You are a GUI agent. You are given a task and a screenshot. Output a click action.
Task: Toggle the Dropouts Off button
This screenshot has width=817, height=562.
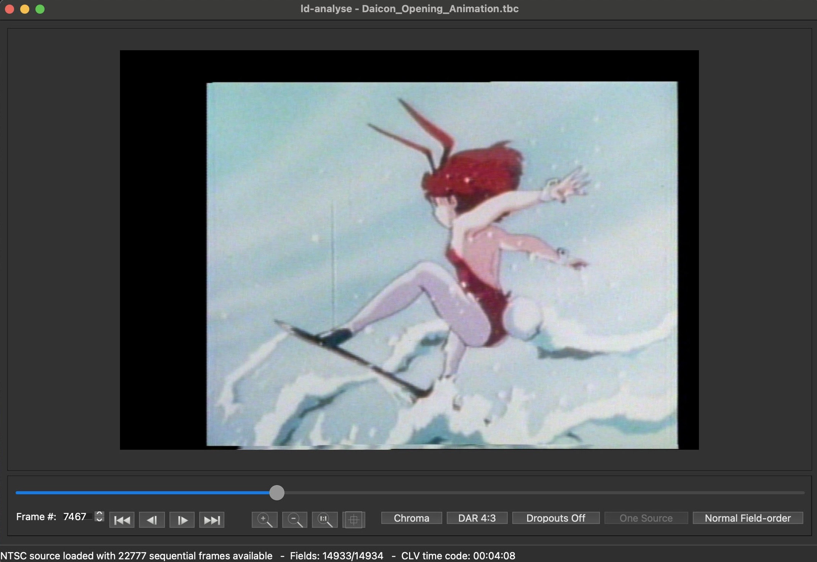click(x=556, y=518)
